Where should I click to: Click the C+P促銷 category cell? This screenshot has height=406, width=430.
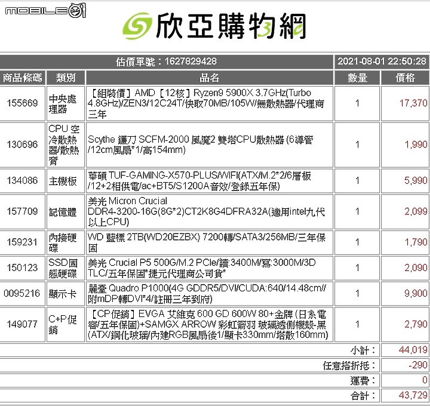click(x=66, y=325)
